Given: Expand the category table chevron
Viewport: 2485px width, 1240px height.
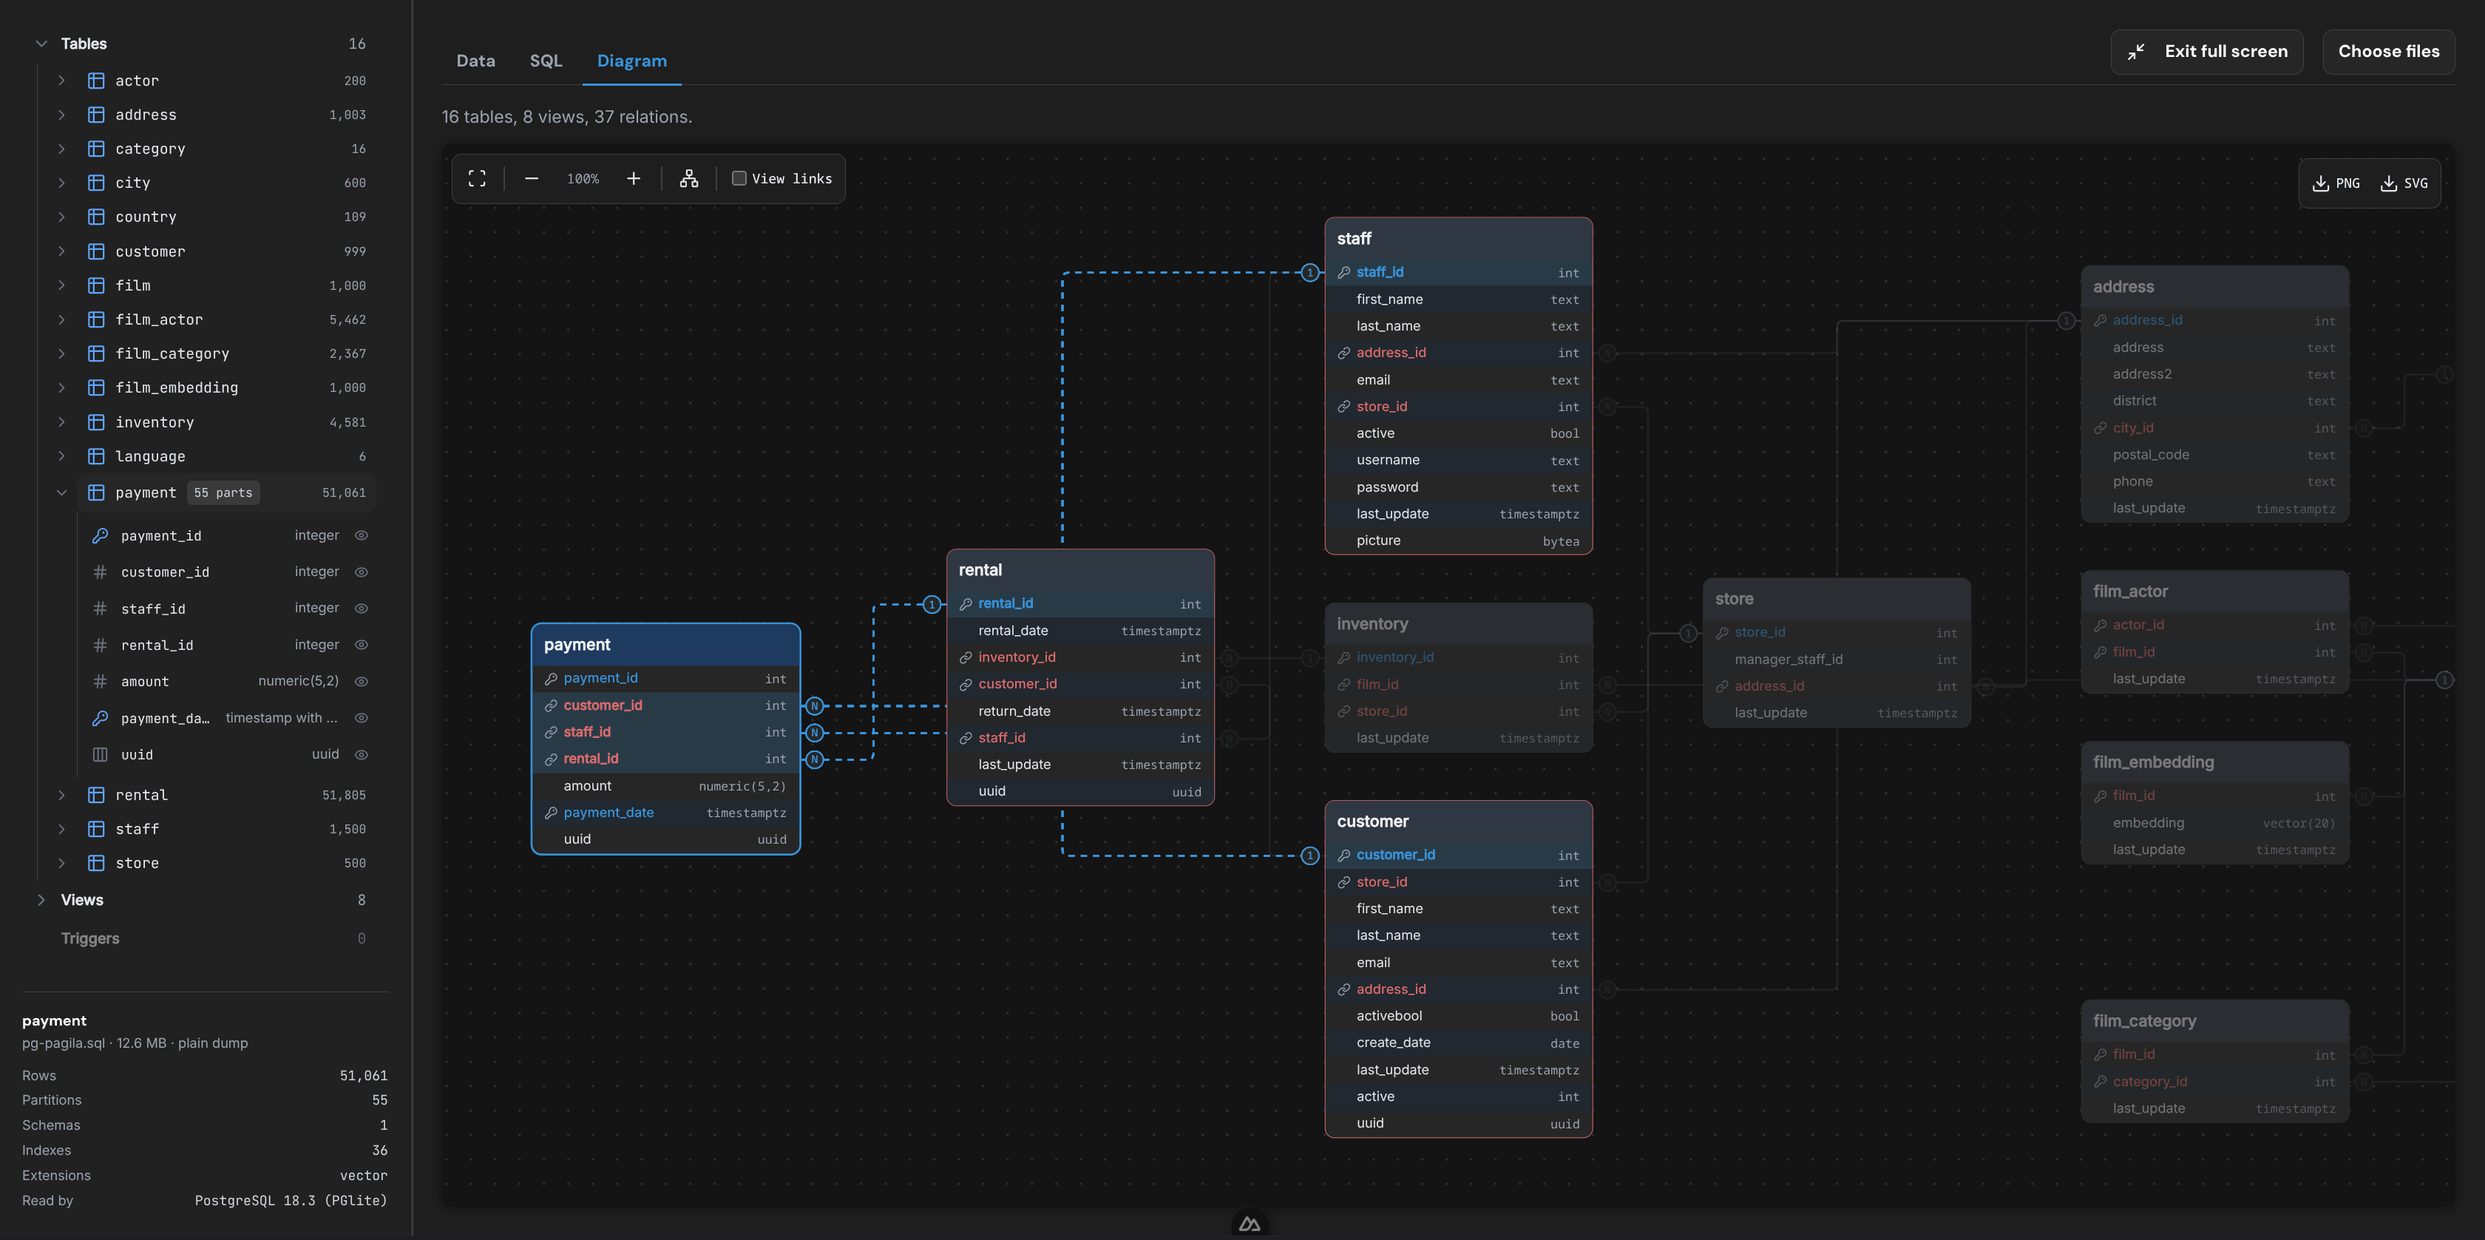Looking at the screenshot, I should click(x=62, y=149).
